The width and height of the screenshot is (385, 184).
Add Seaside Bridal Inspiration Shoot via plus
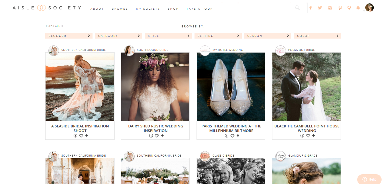(x=87, y=136)
